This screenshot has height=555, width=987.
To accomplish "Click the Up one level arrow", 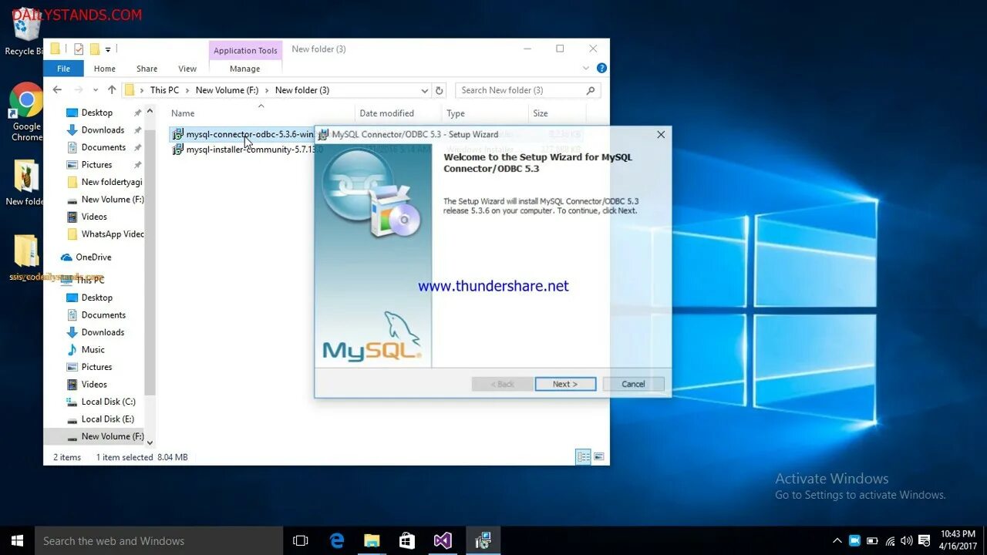I will pyautogui.click(x=112, y=90).
